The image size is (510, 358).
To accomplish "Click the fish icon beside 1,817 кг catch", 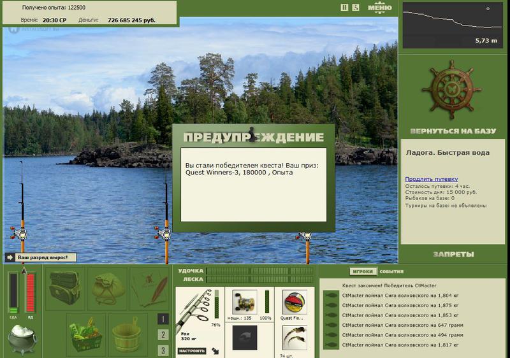I will [x=331, y=345].
